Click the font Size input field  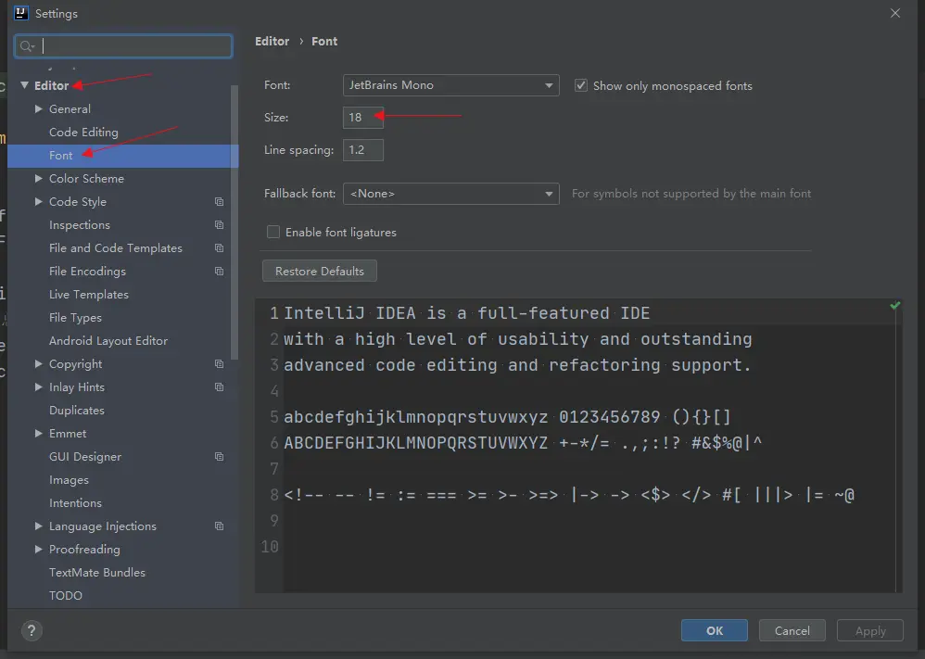362,118
